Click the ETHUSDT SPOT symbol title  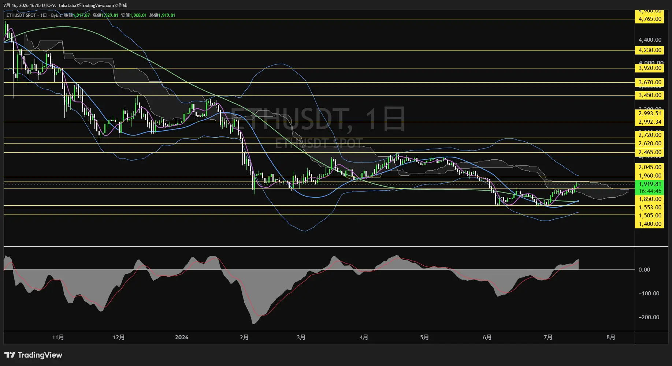point(21,15)
